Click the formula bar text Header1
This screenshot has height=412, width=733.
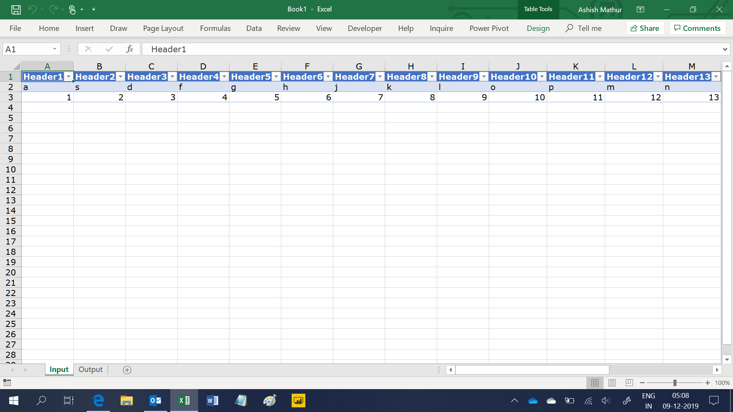[168, 49]
